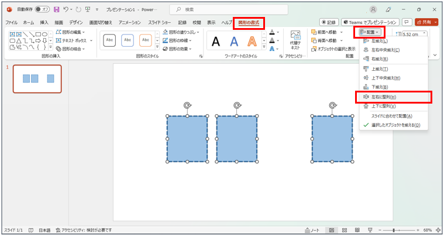The width and height of the screenshot is (444, 237).
Task: Click the undo arrow icon
Action: (x=66, y=10)
